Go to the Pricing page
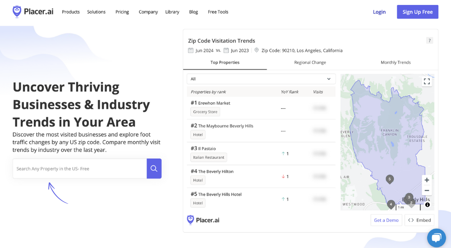This screenshot has width=451, height=248. (122, 12)
